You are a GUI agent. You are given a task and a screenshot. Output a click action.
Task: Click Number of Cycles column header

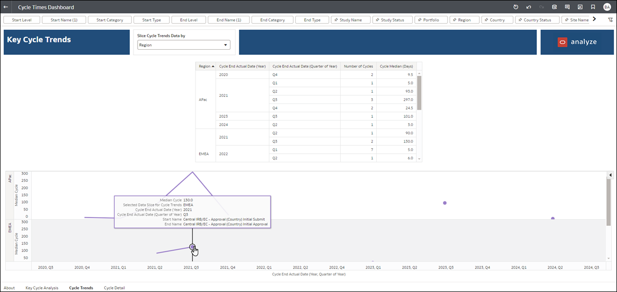(358, 66)
